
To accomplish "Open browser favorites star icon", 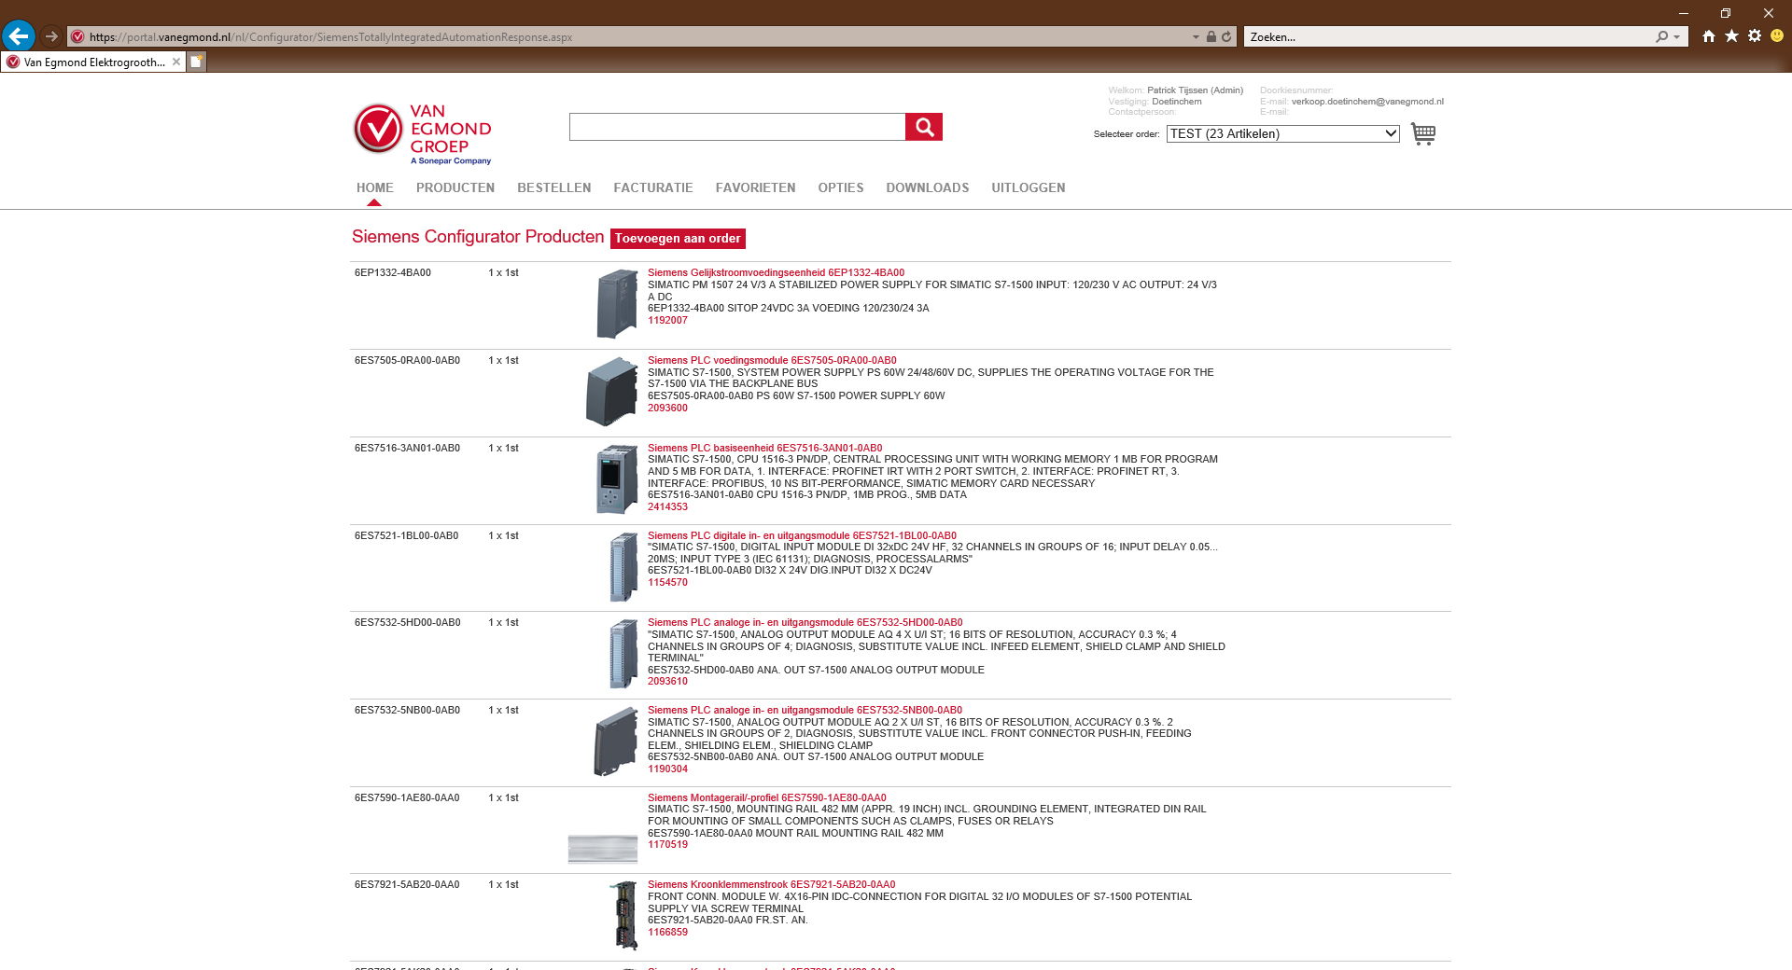I will 1731,36.
